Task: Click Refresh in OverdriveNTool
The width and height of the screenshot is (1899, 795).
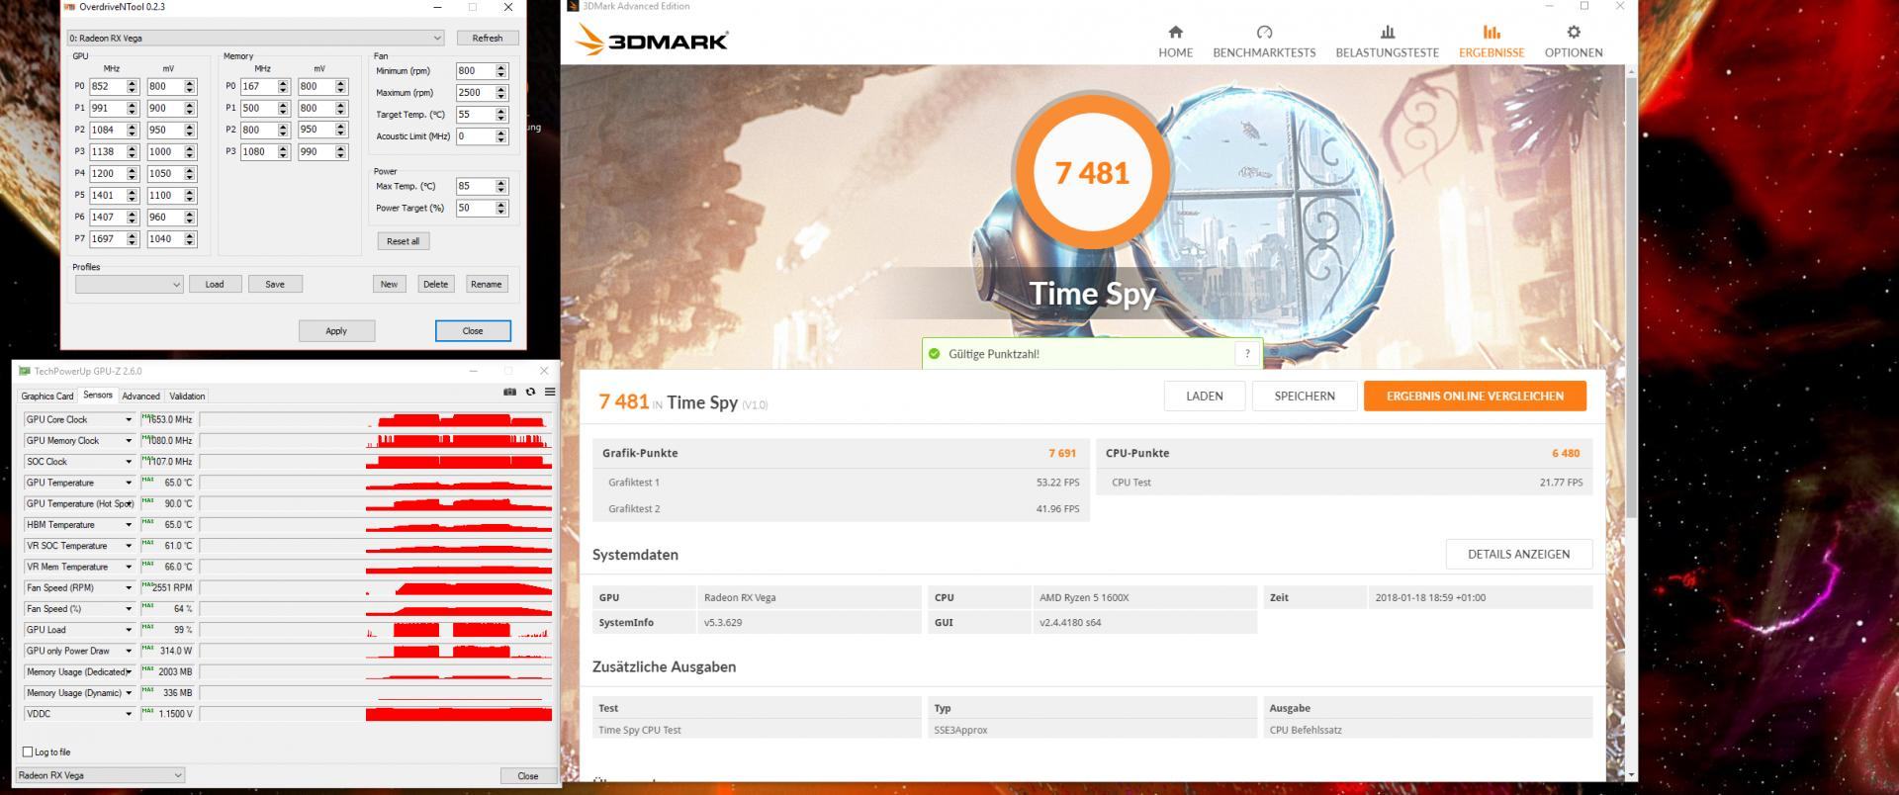Action: click(488, 38)
